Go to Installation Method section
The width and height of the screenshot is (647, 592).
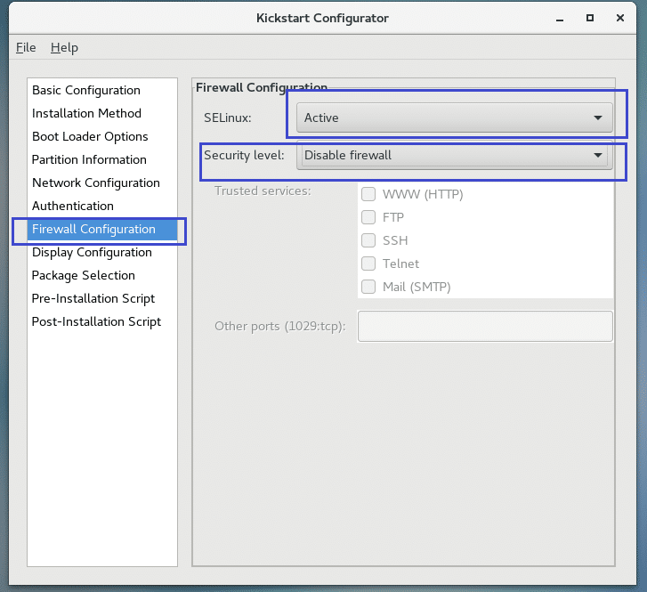(x=86, y=113)
